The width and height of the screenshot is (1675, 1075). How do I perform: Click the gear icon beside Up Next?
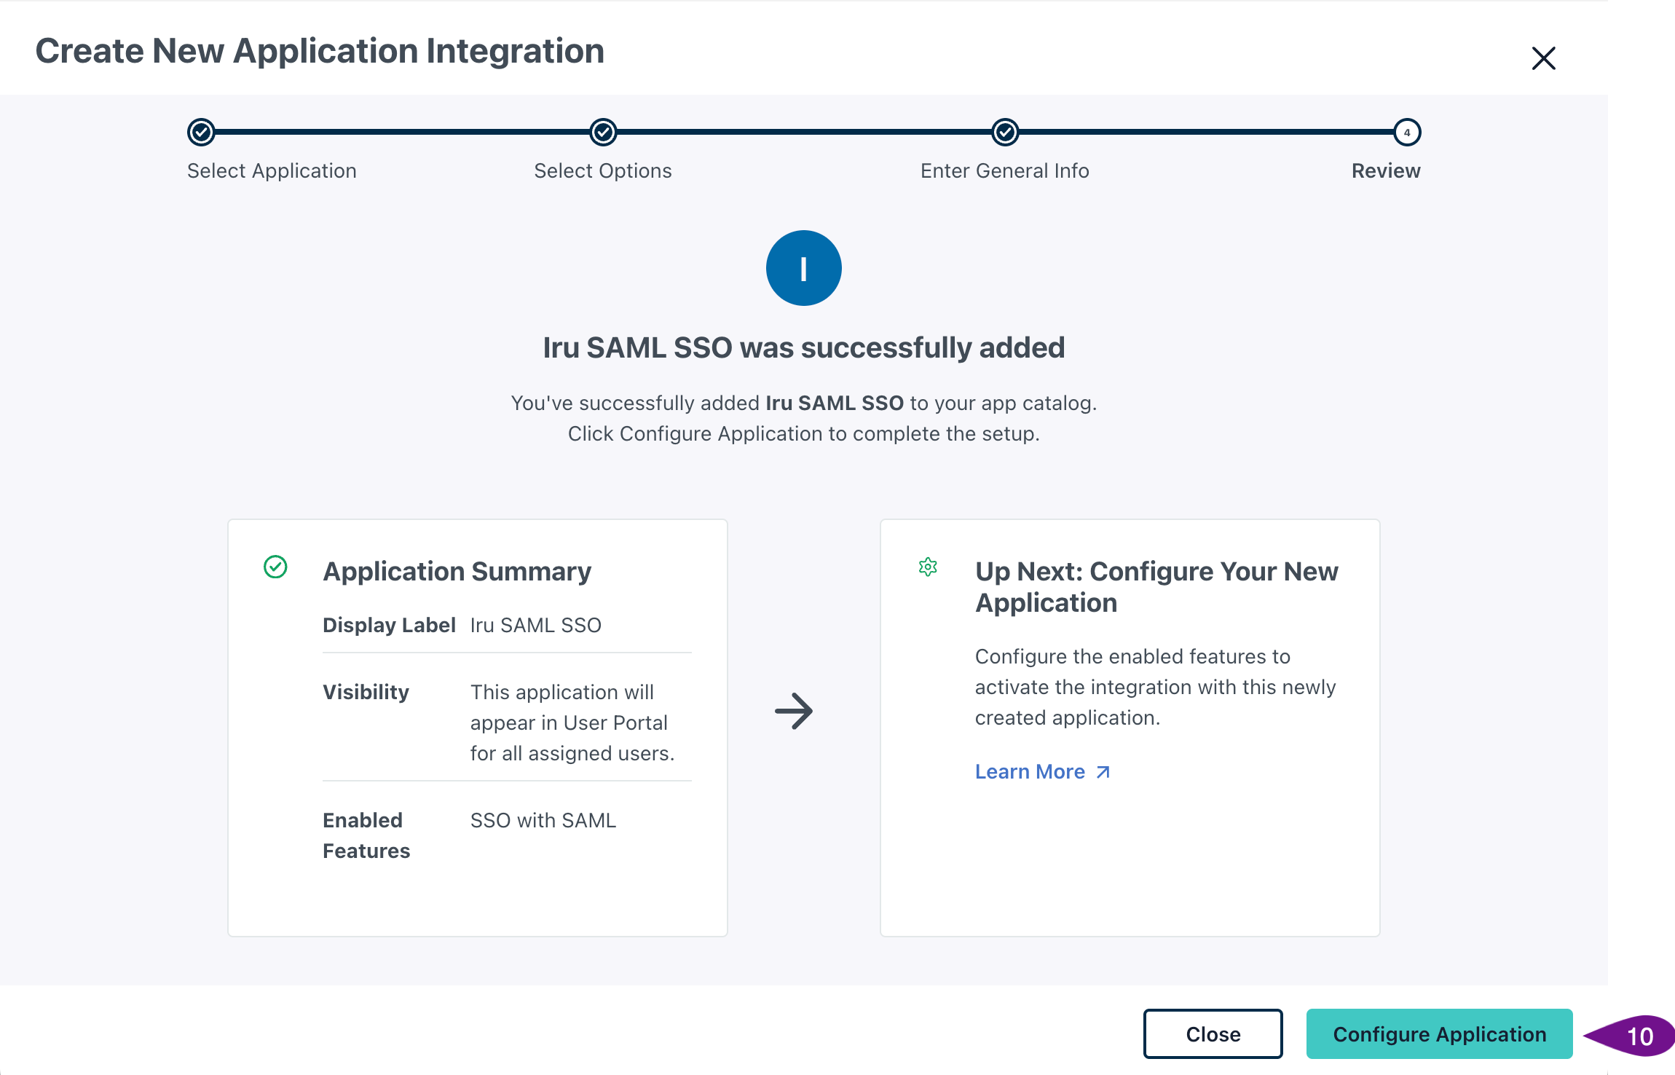coord(928,567)
